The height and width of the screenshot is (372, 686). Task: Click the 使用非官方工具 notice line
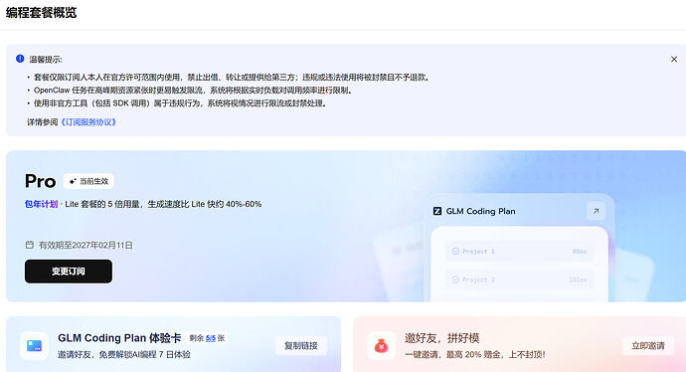(180, 103)
